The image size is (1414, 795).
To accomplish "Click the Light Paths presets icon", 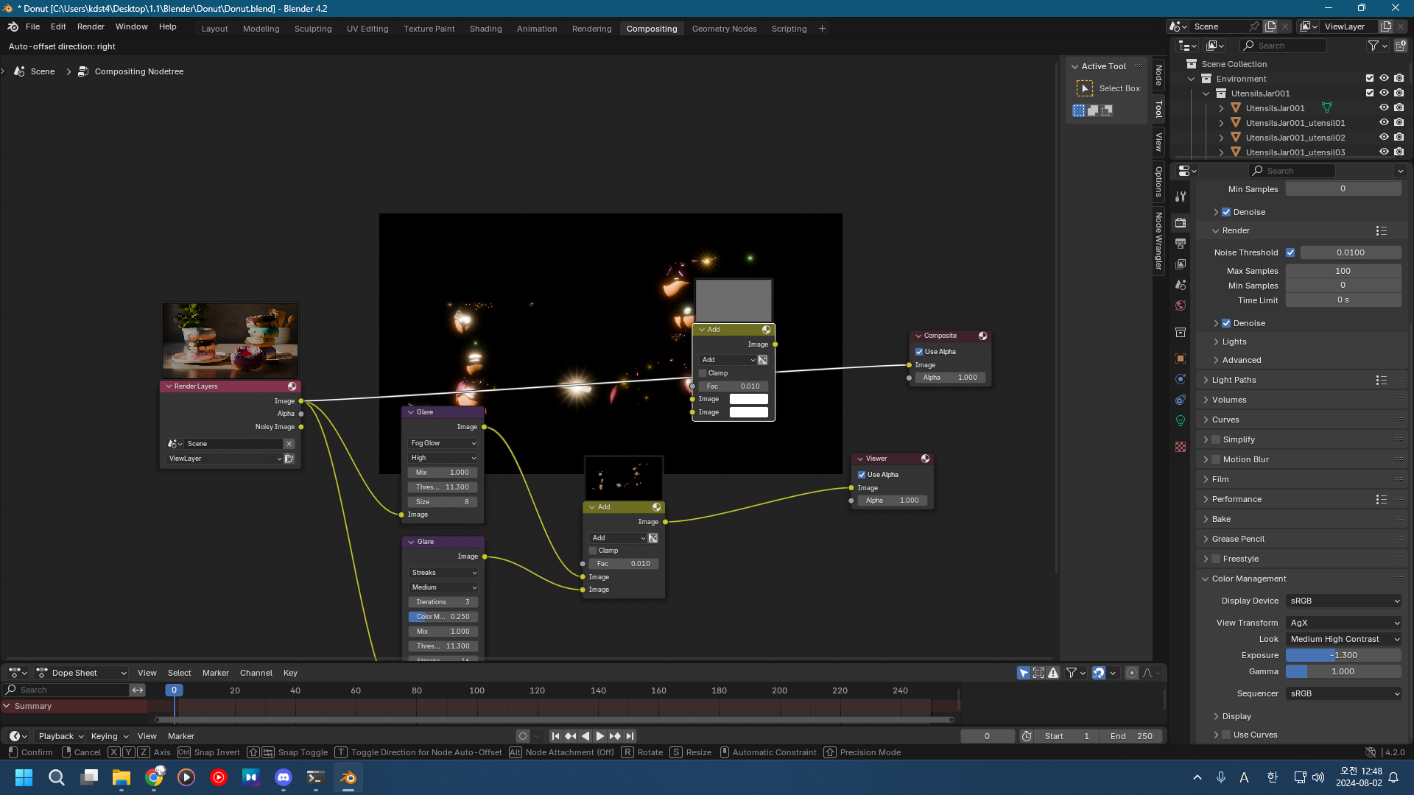I will (x=1381, y=381).
